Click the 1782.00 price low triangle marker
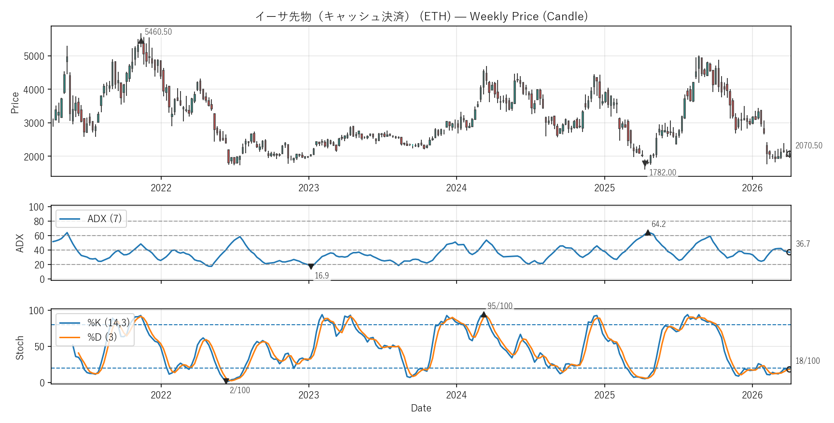 coord(645,164)
